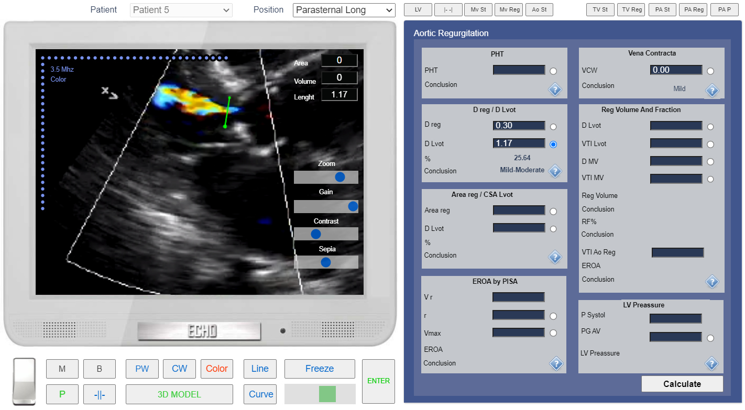Open the EROA by PISA help icon
This screenshot has height=410, width=745.
pyautogui.click(x=556, y=364)
